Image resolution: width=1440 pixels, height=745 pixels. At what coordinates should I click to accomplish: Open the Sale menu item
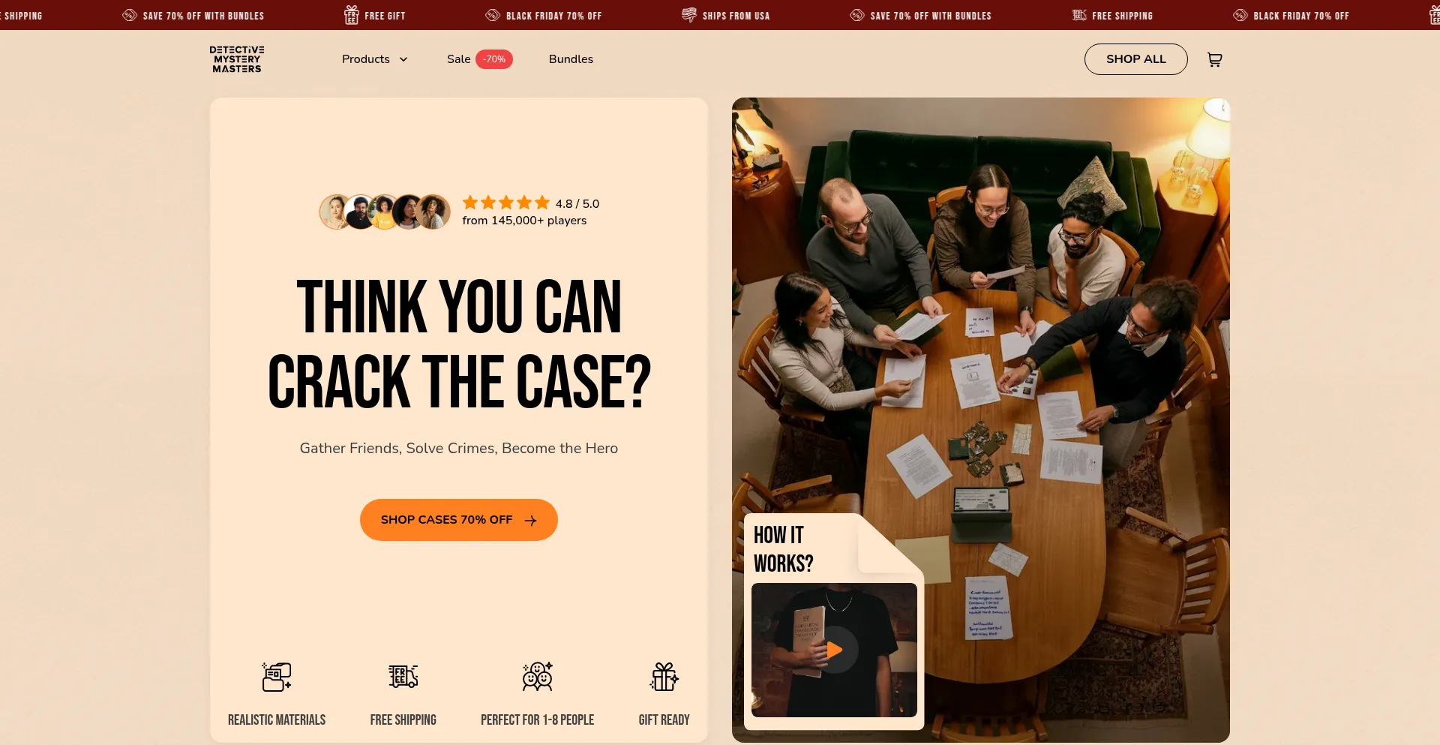(459, 59)
